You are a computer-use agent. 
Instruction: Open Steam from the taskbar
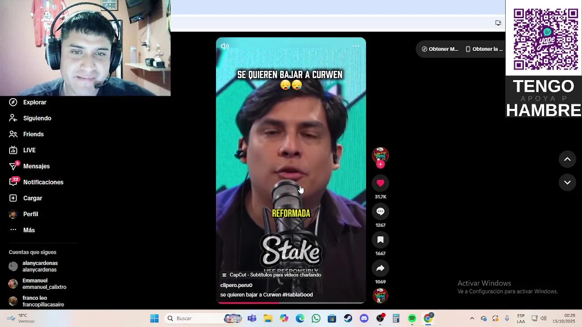tap(348, 318)
